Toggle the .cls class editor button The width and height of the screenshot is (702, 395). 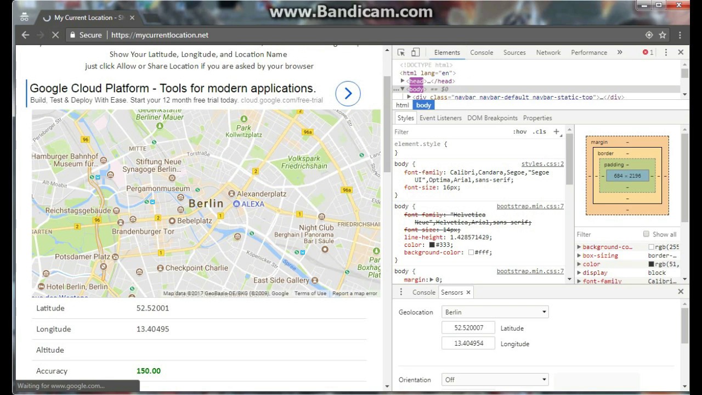coord(539,132)
